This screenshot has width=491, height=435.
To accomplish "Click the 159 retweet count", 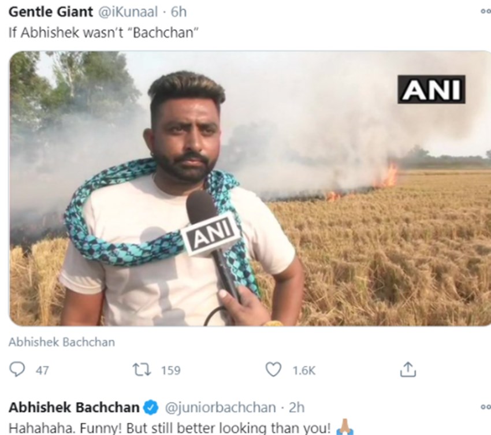I will coord(170,370).
